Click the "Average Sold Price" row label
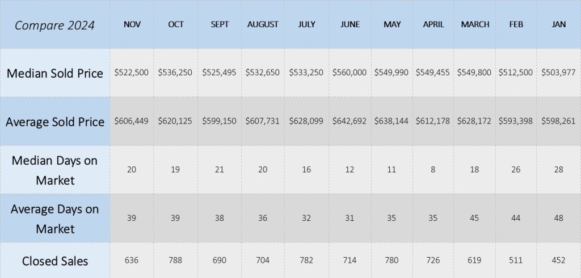Viewport: 581px width, 278px height. pos(54,122)
